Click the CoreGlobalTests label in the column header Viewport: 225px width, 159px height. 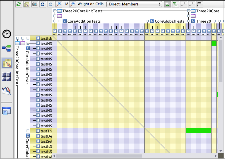pos(170,21)
